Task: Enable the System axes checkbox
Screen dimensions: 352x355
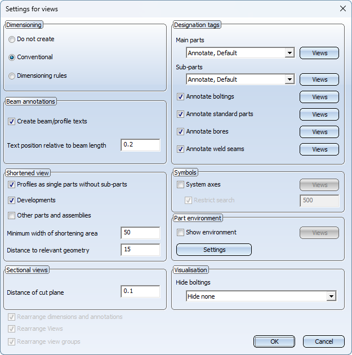Action: tap(181, 184)
